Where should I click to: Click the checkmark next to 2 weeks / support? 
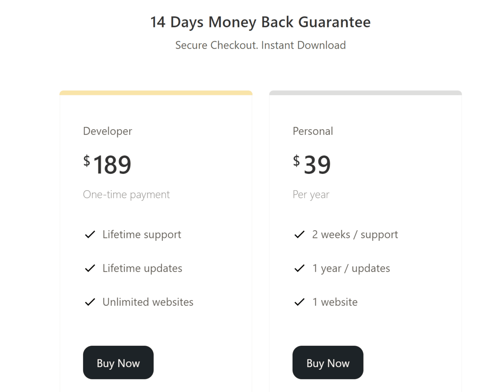coord(299,234)
